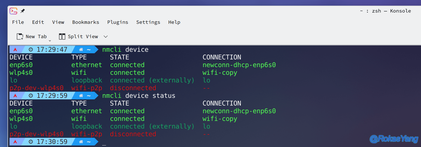Click the home icon in 17:30:59 prompt

(x=81, y=142)
